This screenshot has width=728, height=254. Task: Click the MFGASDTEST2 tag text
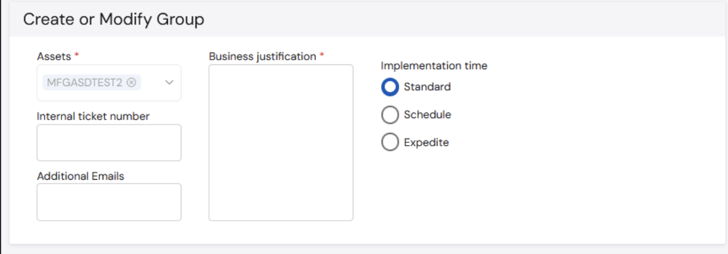[85, 83]
